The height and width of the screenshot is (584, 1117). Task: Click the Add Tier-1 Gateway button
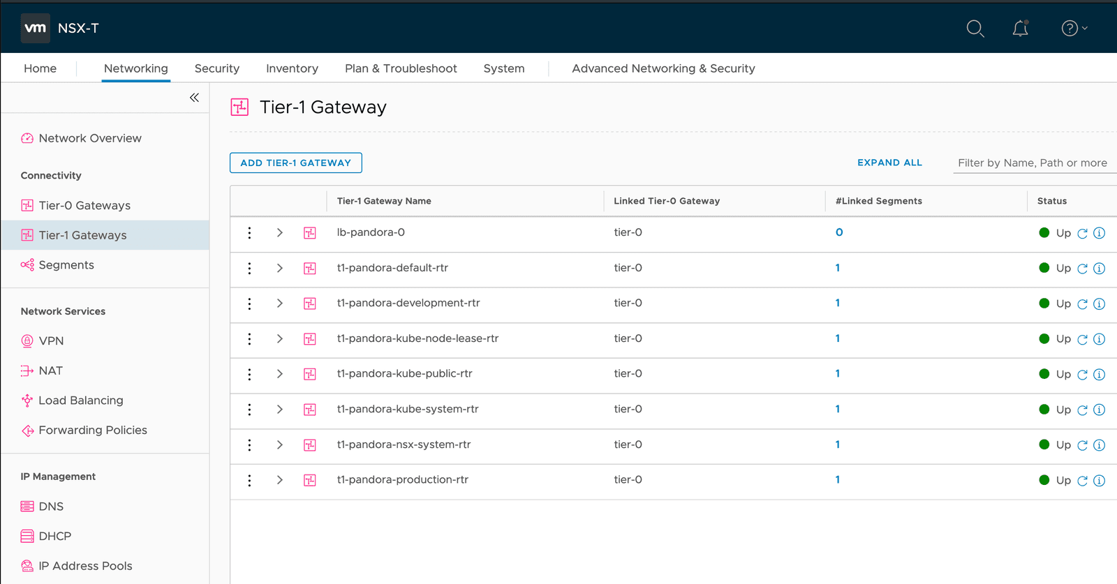296,163
